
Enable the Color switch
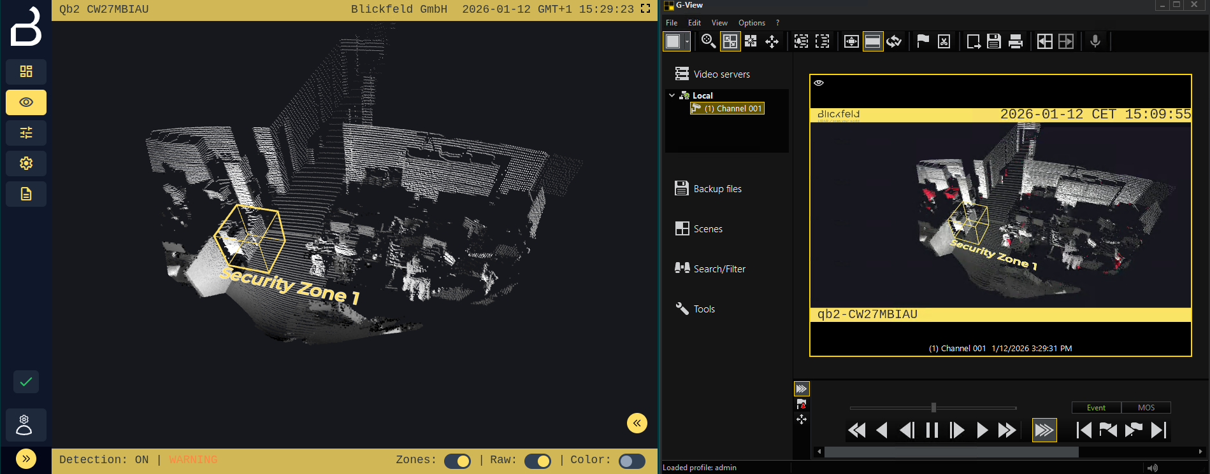(631, 461)
